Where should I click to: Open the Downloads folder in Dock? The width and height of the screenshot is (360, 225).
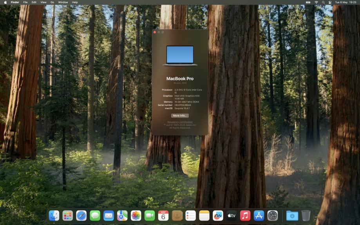(x=292, y=216)
